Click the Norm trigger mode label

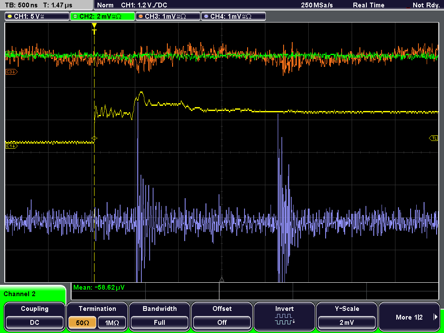(x=105, y=5)
